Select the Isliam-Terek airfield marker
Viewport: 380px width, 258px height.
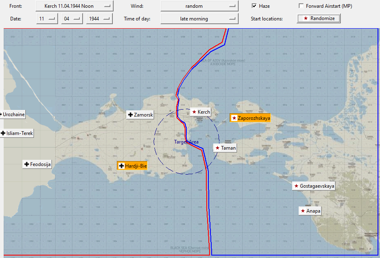tap(17, 133)
